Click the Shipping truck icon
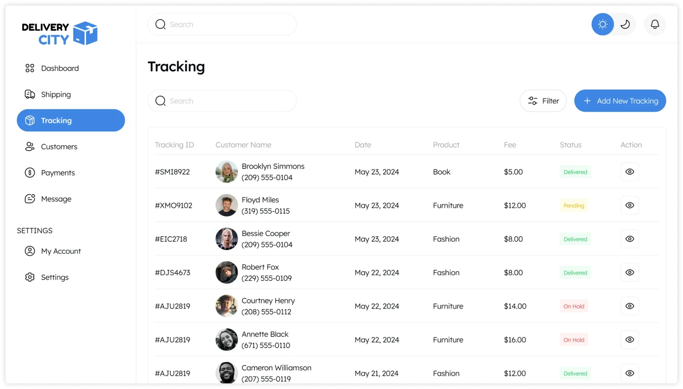 click(30, 94)
